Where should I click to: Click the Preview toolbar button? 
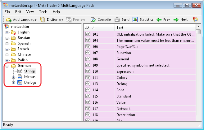click(75, 19)
